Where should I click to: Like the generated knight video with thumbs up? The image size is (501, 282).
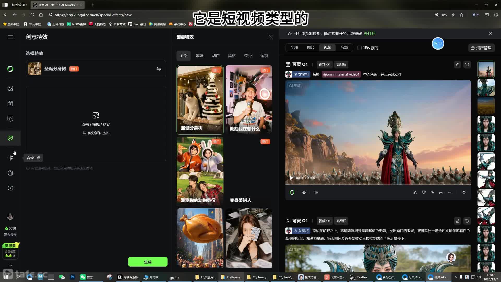pyautogui.click(x=415, y=192)
